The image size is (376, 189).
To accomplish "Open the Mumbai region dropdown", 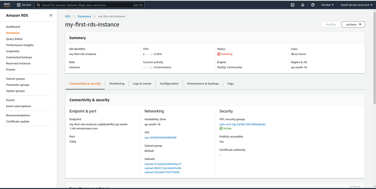I will 328,5.
